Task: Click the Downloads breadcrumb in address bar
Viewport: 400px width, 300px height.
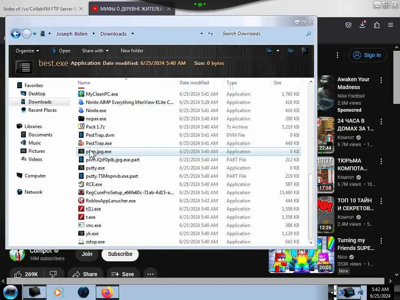Action: (x=113, y=34)
